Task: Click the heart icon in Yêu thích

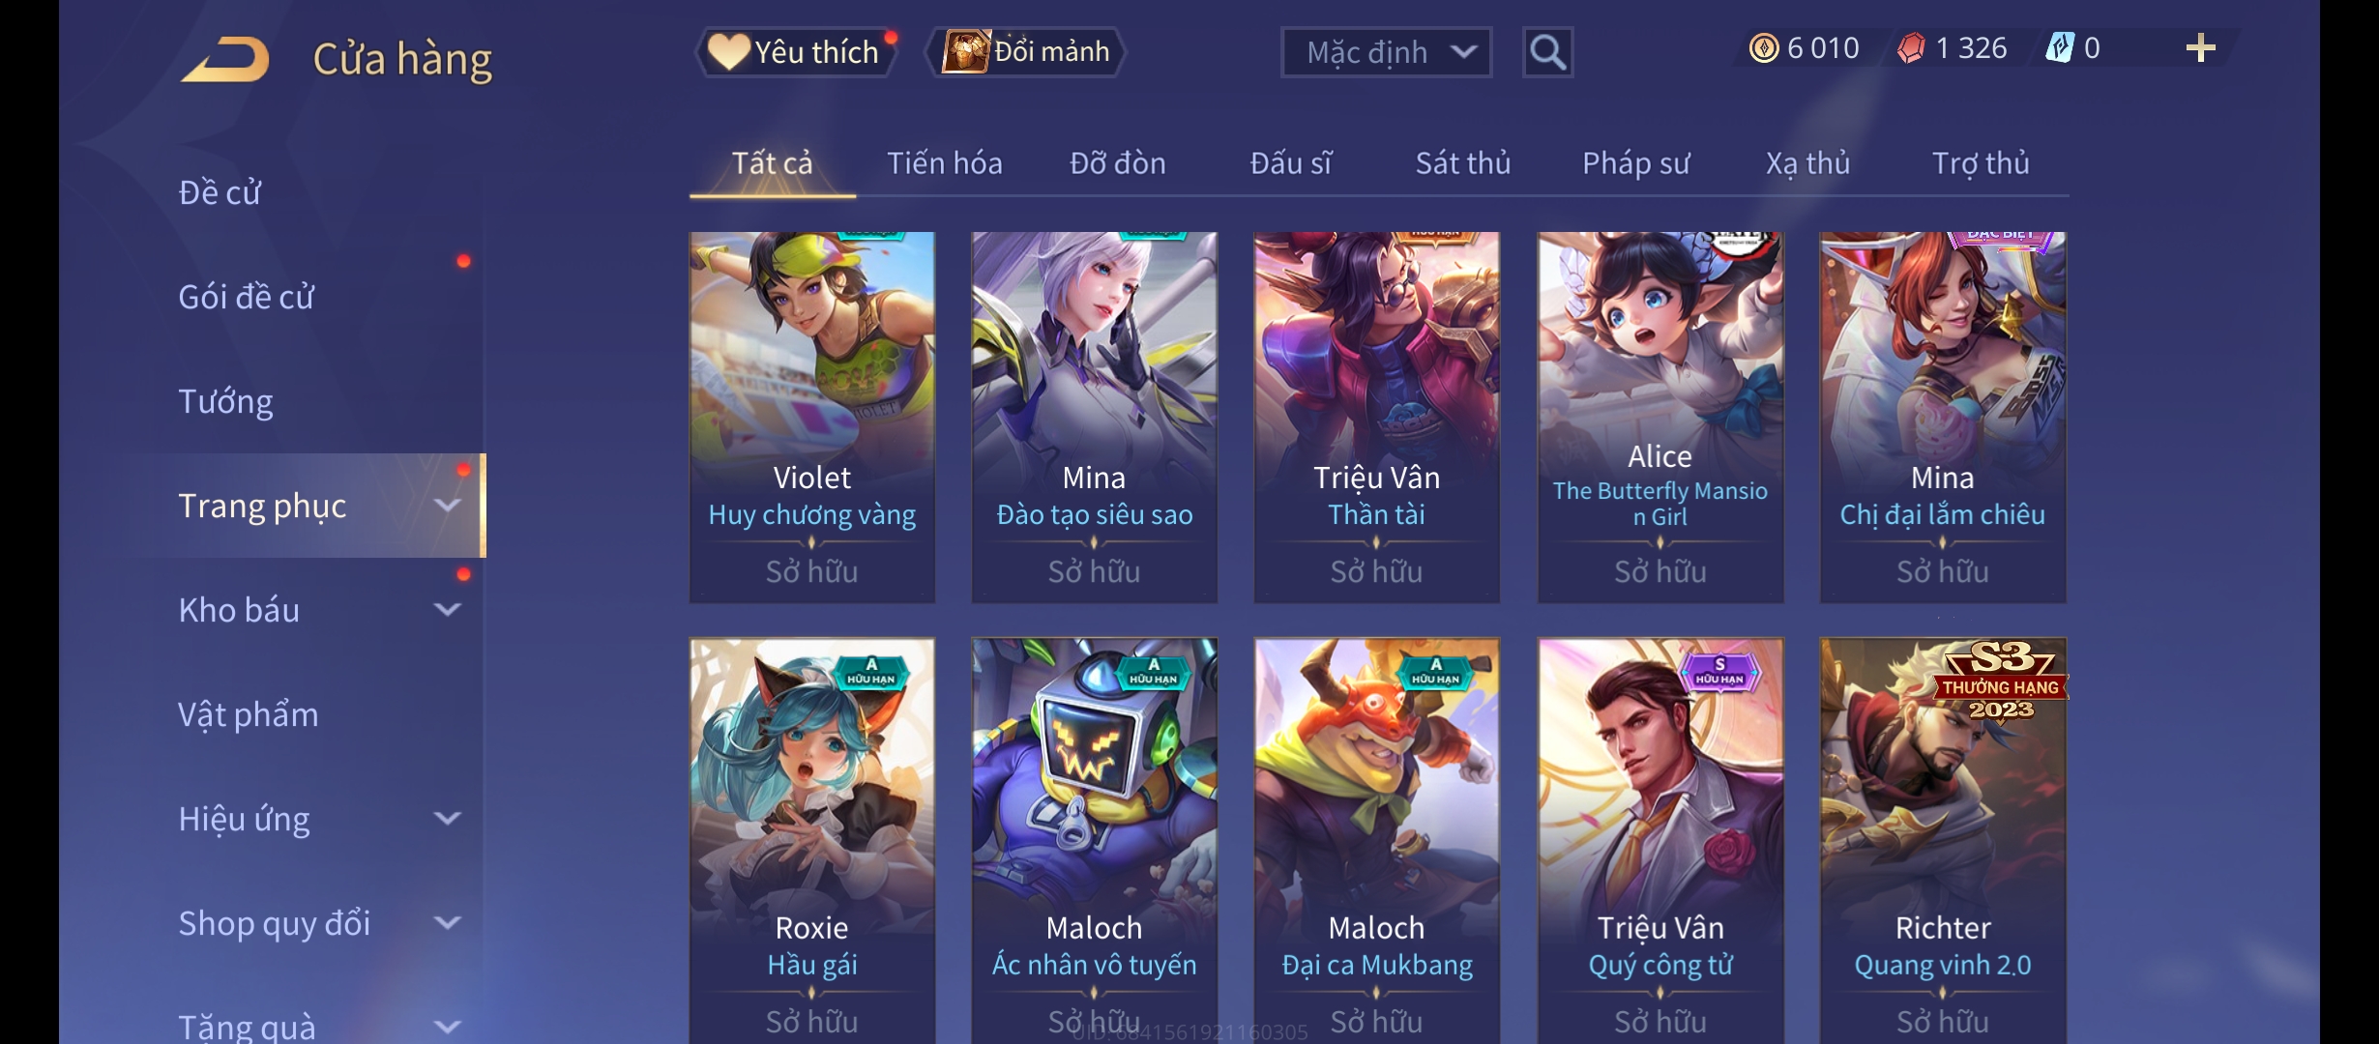Action: 729,51
